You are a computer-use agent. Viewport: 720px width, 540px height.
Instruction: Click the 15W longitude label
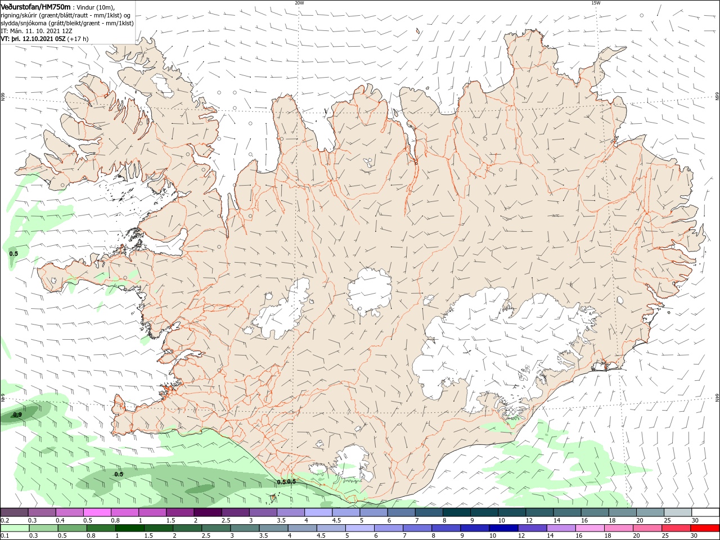pos(596,3)
